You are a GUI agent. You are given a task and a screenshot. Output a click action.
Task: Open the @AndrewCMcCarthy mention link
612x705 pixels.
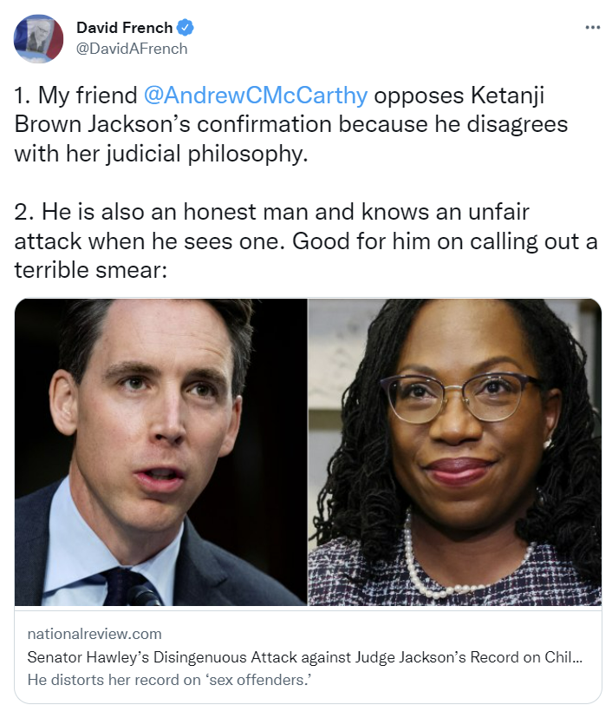pyautogui.click(x=256, y=96)
